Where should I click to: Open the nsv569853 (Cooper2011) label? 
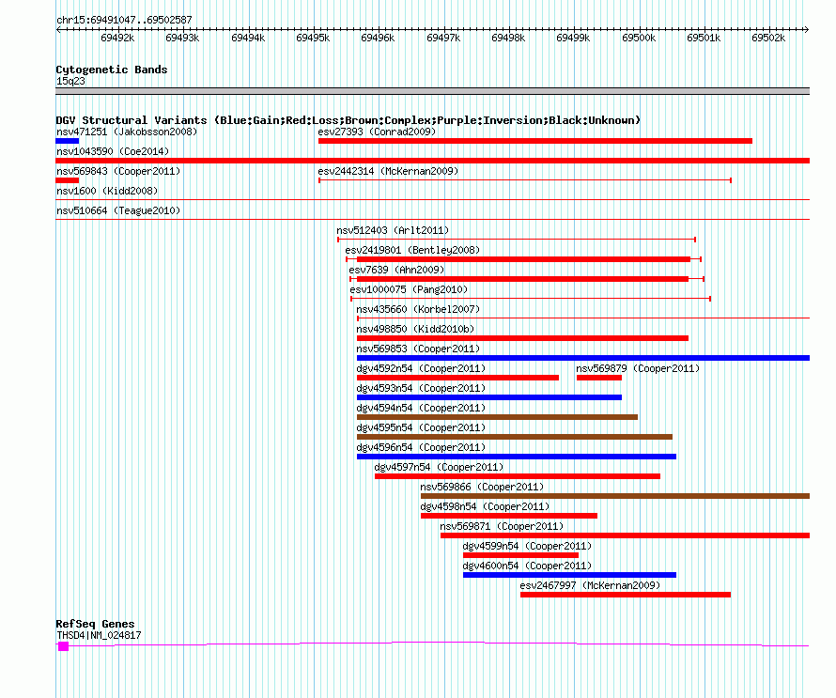pos(418,349)
